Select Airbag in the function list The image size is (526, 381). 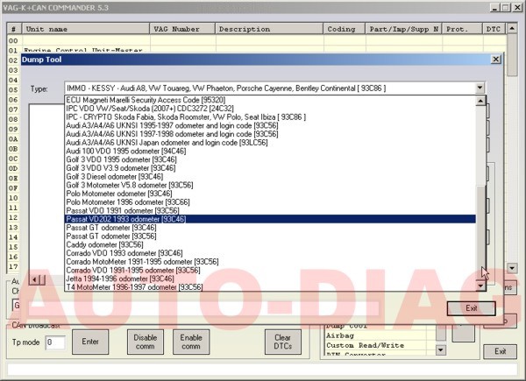click(376, 335)
